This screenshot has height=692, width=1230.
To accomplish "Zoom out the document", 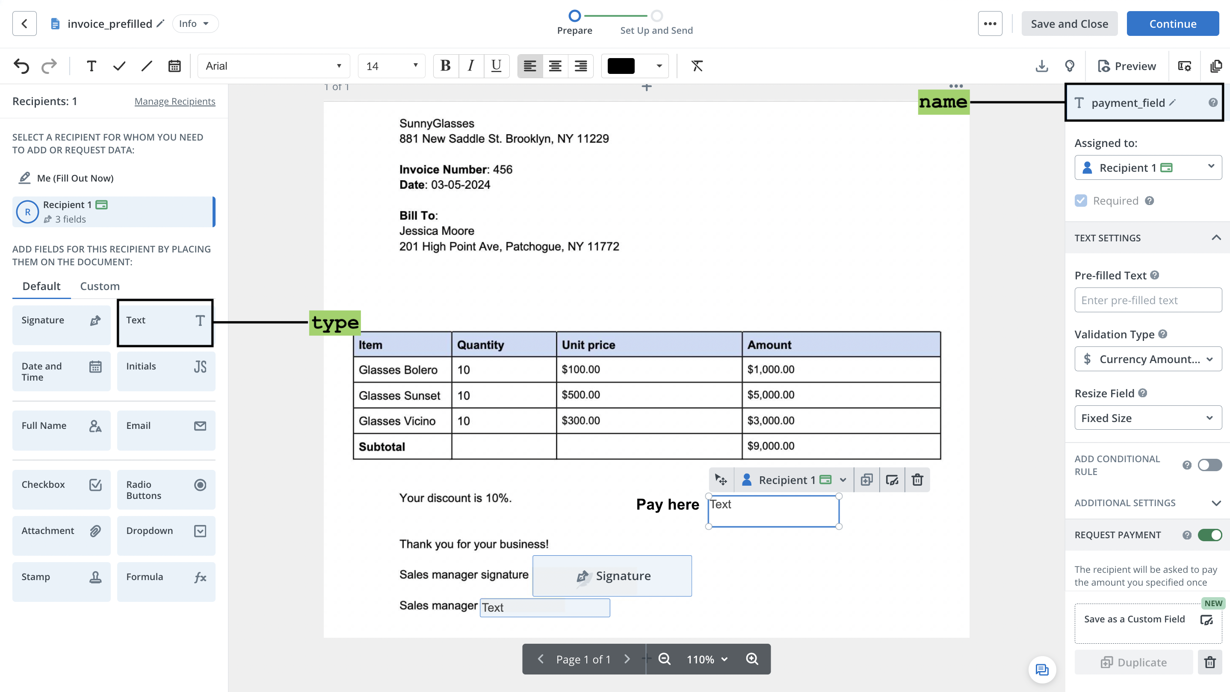I will [x=664, y=659].
